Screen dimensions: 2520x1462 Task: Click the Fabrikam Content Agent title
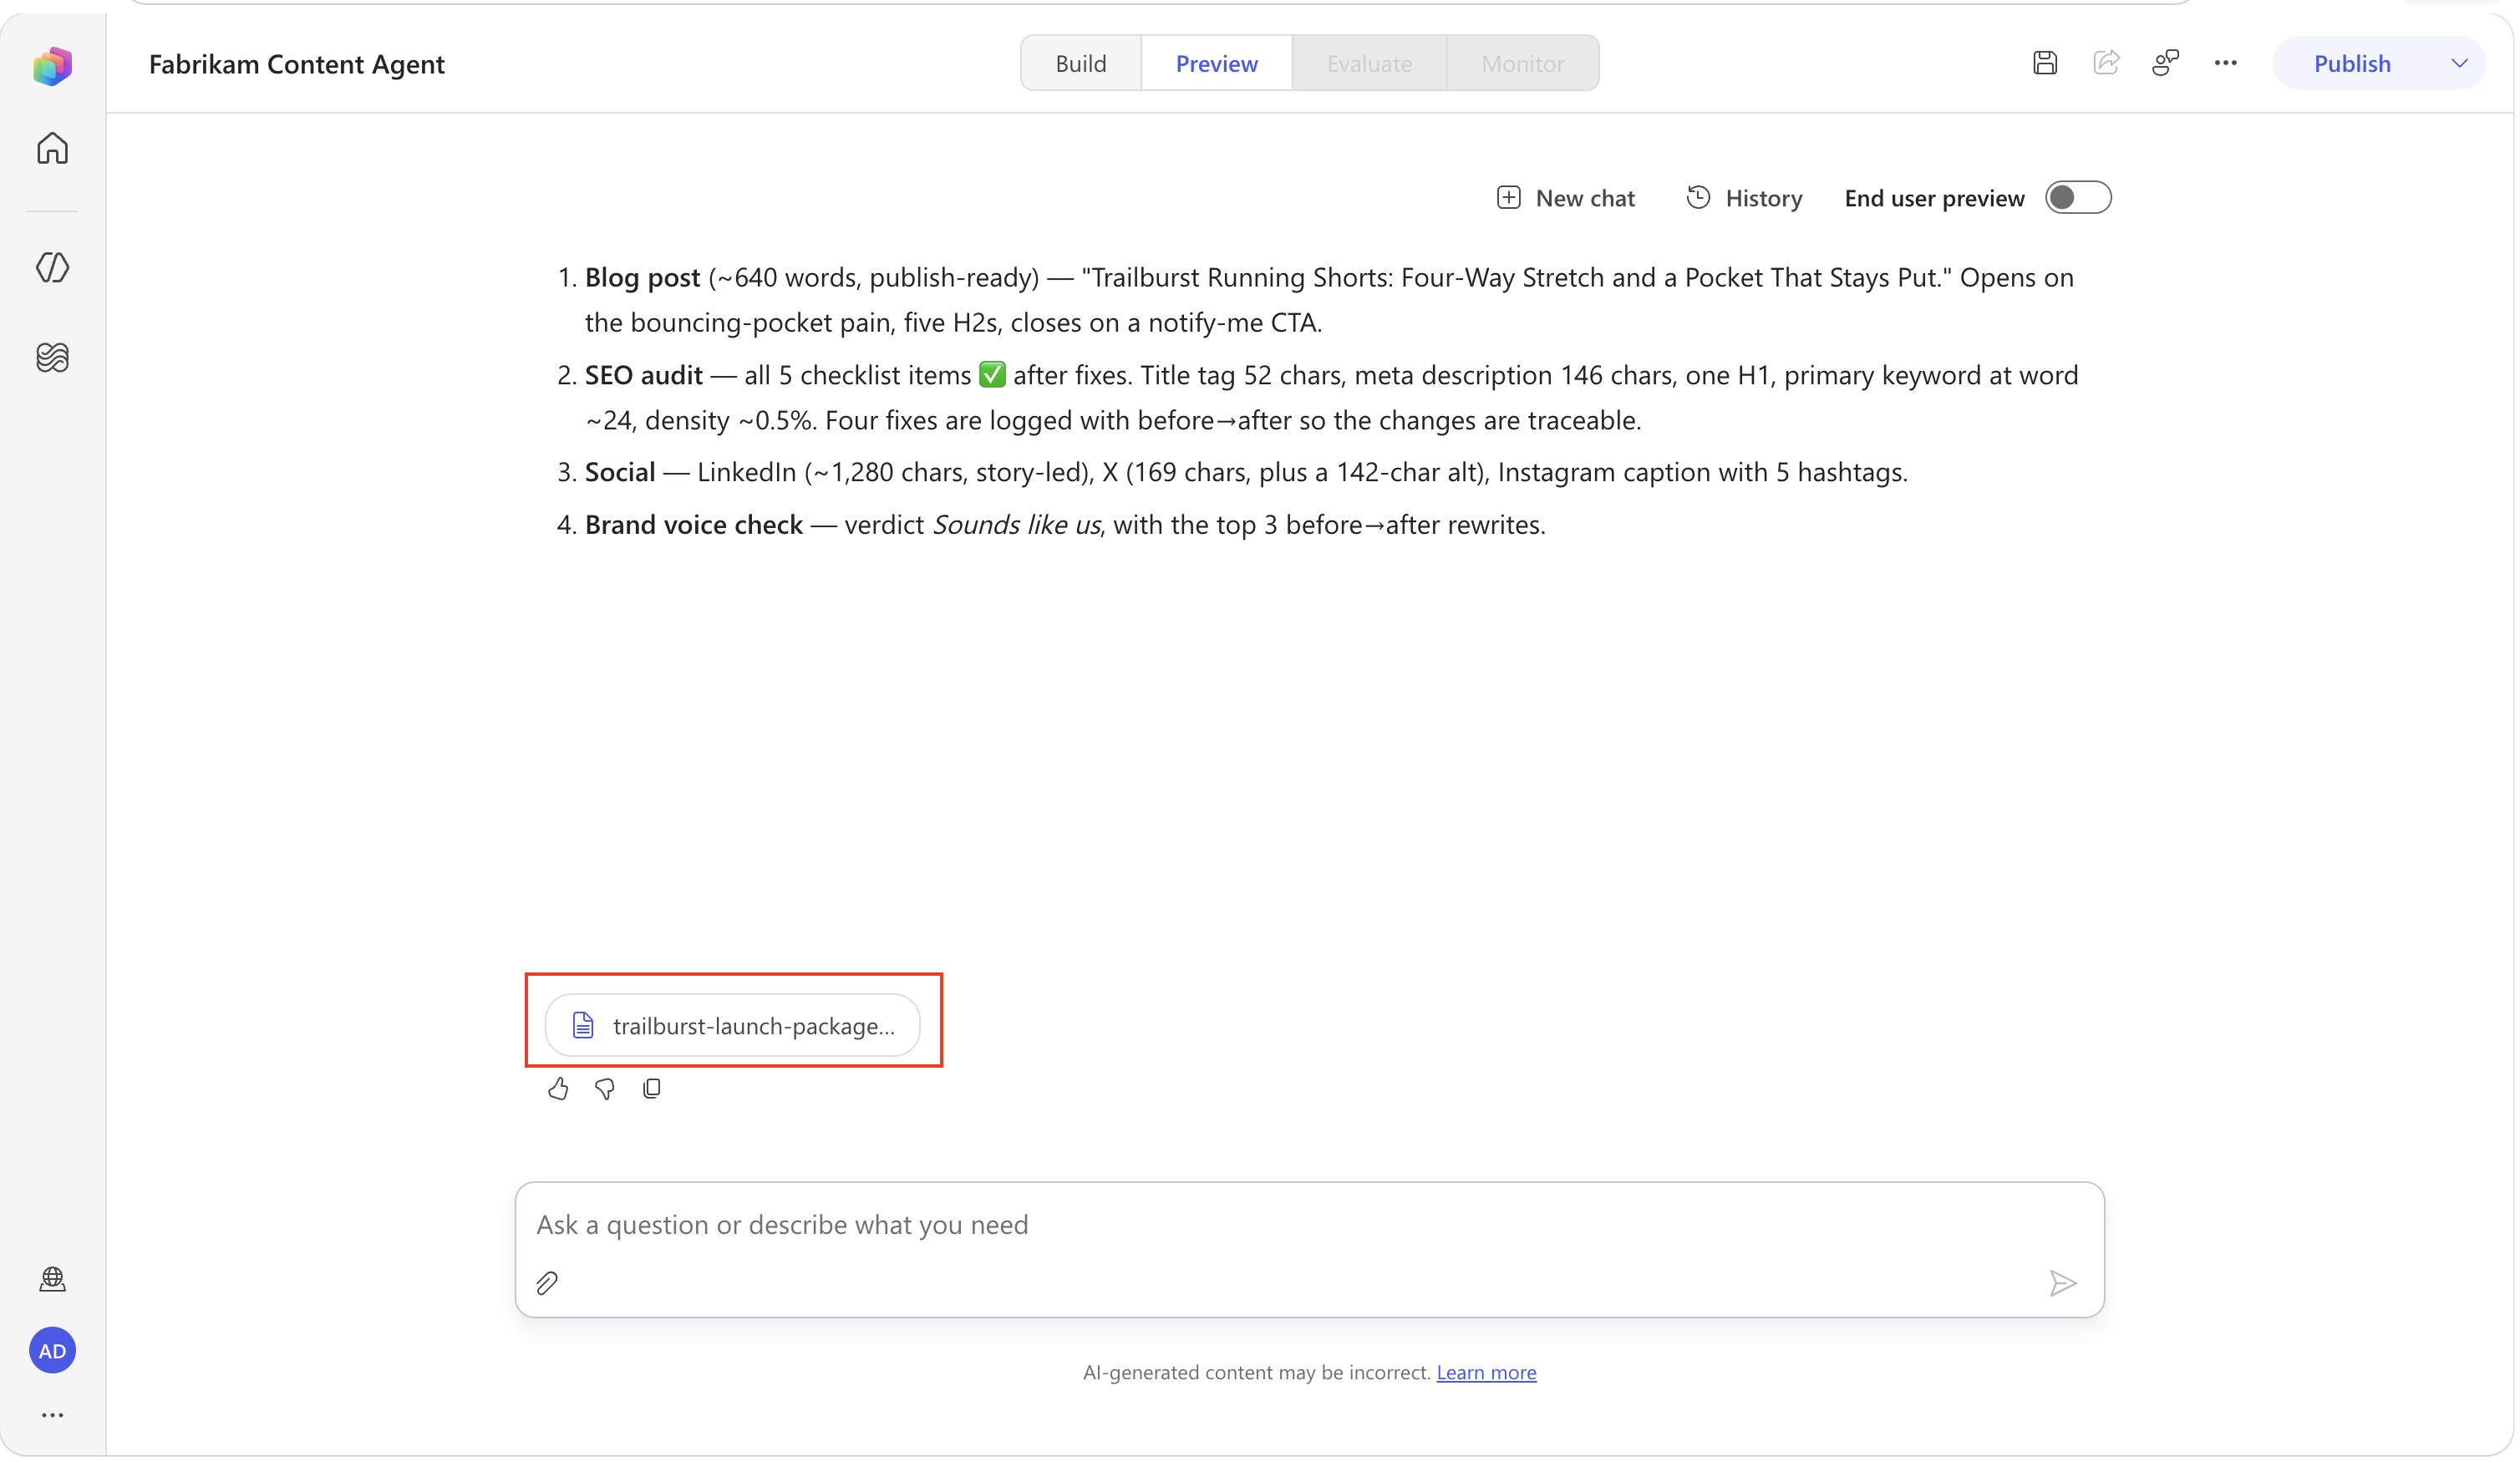coord(296,64)
